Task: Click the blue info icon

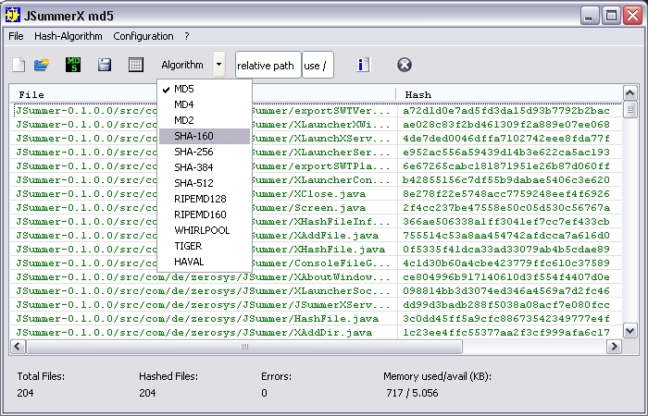Action: [363, 65]
